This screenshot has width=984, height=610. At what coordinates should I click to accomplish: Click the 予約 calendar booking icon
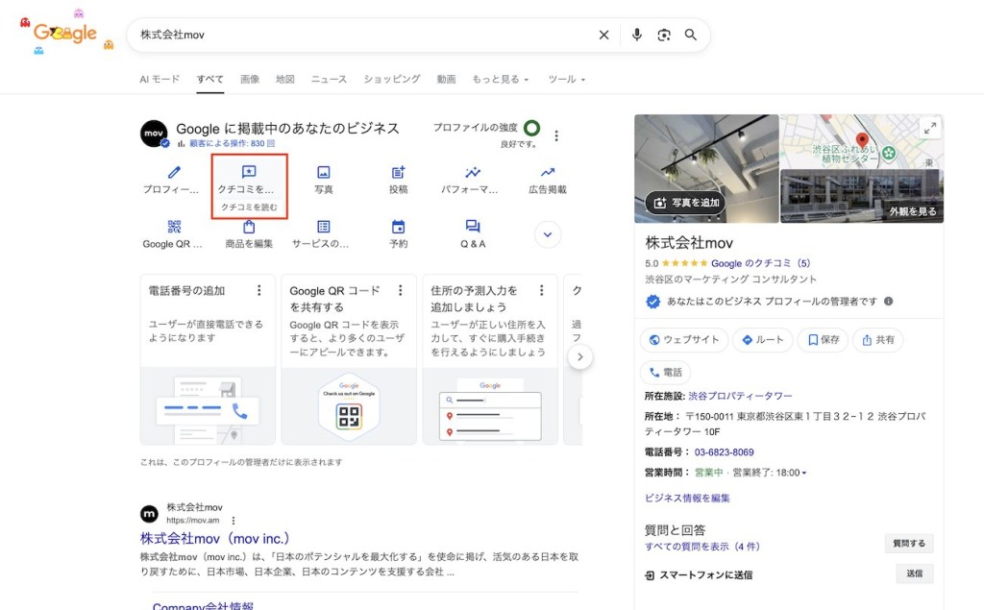(x=398, y=228)
